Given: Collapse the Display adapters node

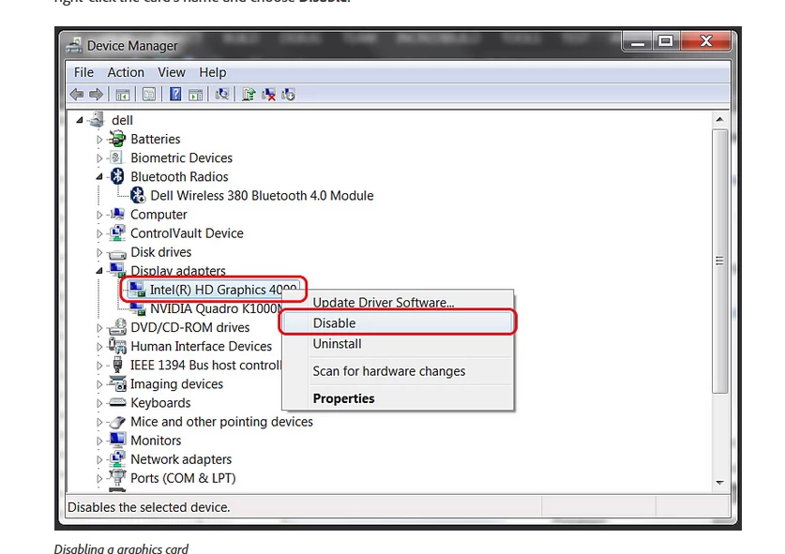Looking at the screenshot, I should tap(99, 271).
